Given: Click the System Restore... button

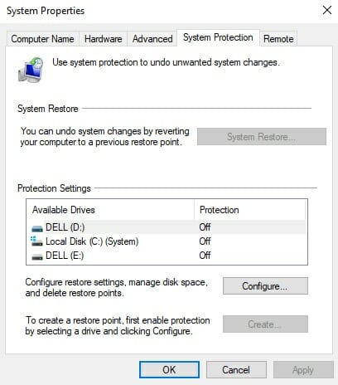Looking at the screenshot, I should coord(262,137).
